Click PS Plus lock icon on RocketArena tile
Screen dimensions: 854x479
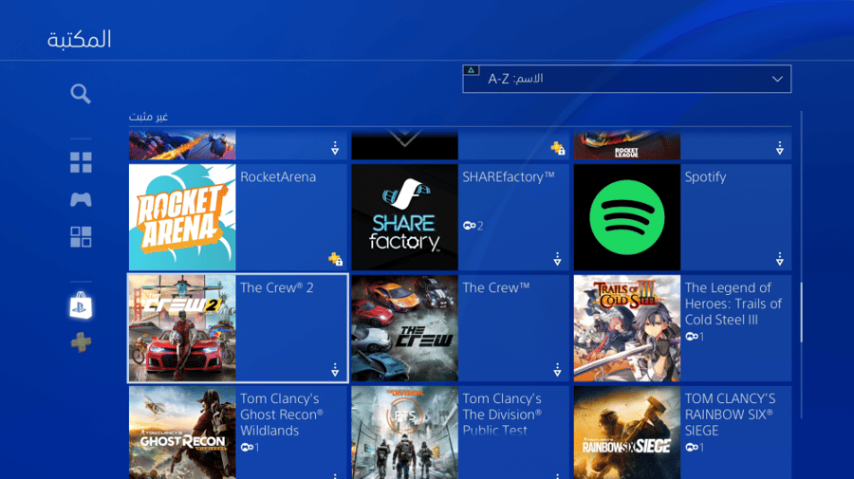pyautogui.click(x=336, y=259)
